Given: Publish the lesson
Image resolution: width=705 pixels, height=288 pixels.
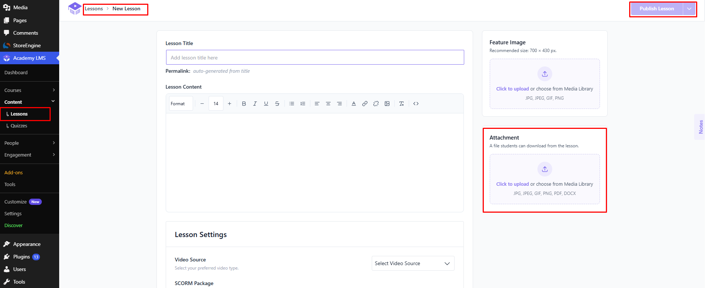Looking at the screenshot, I should (657, 9).
